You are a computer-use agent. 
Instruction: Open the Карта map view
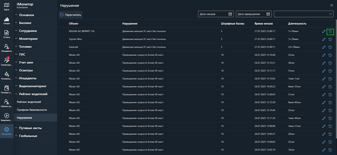coord(7,7)
